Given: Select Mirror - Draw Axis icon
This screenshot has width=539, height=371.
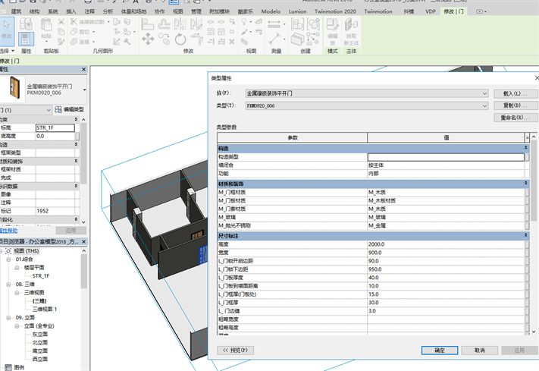Looking at the screenshot, I should [x=196, y=24].
